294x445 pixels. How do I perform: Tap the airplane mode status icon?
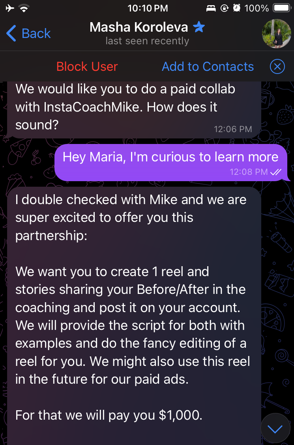tap(10, 8)
